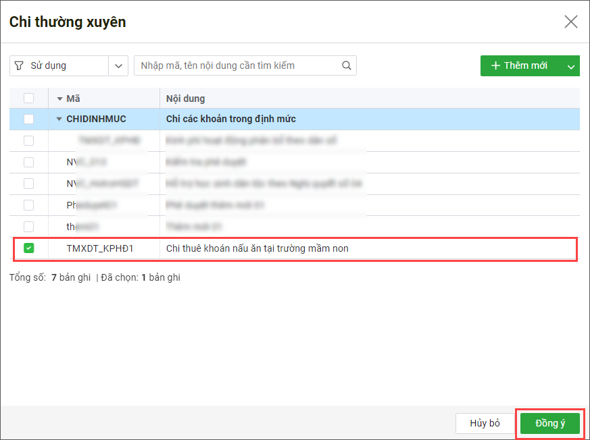Screen dimensions: 590x440
Task: Close the Chi thường xuyên dialog
Action: [x=571, y=22]
